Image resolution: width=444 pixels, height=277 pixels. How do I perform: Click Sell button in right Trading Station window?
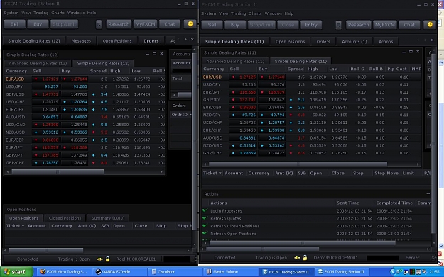212,25
